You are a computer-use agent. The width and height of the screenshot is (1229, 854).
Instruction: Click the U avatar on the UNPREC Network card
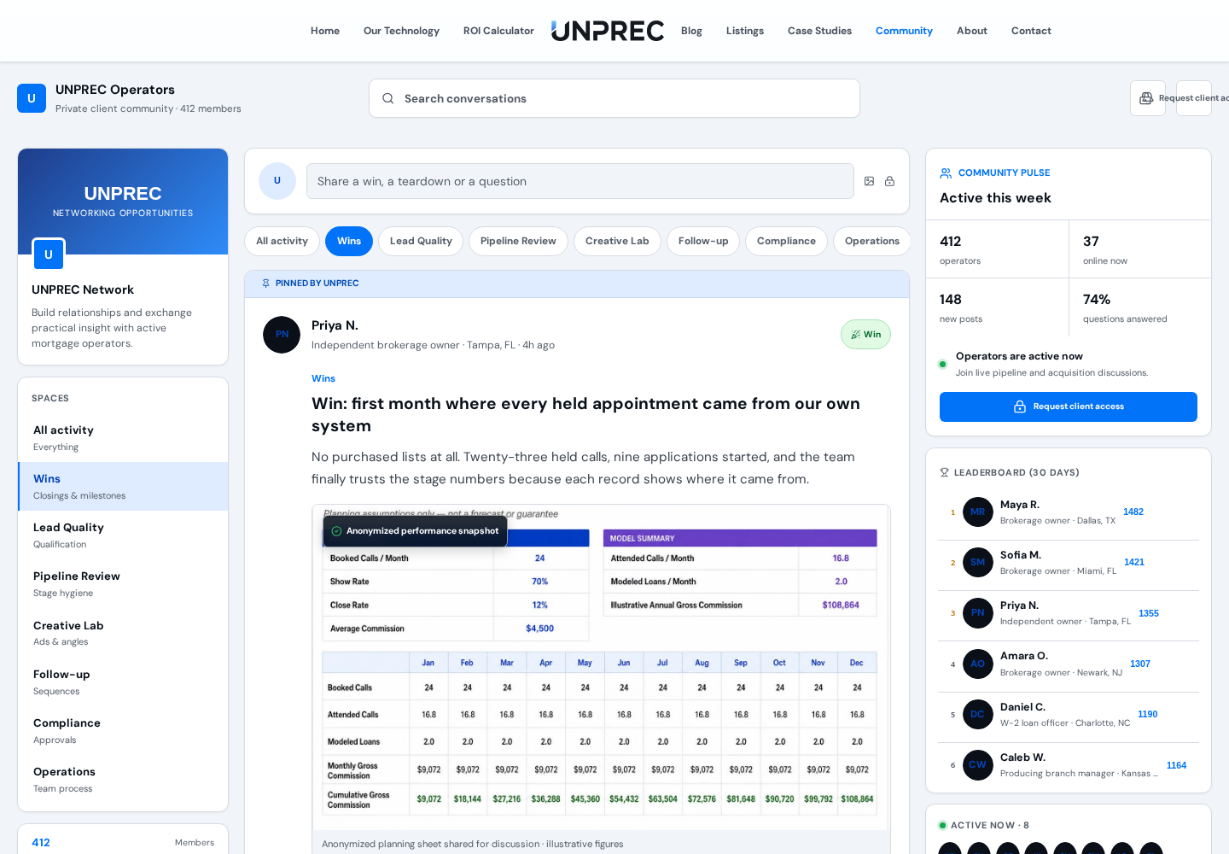pos(49,254)
